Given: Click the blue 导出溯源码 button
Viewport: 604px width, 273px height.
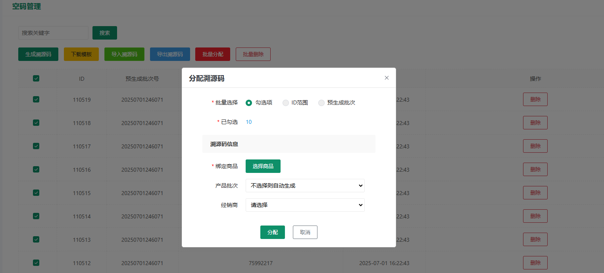Looking at the screenshot, I should pyautogui.click(x=170, y=54).
